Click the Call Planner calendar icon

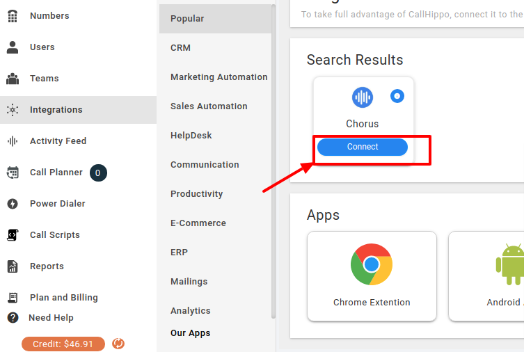point(13,173)
